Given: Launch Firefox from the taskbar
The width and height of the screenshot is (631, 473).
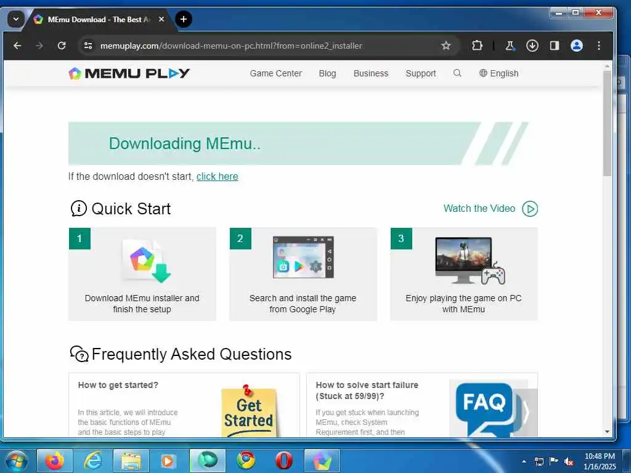Looking at the screenshot, I should 55,461.
